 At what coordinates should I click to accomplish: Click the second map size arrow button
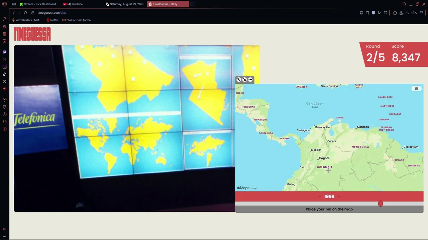[x=244, y=79]
